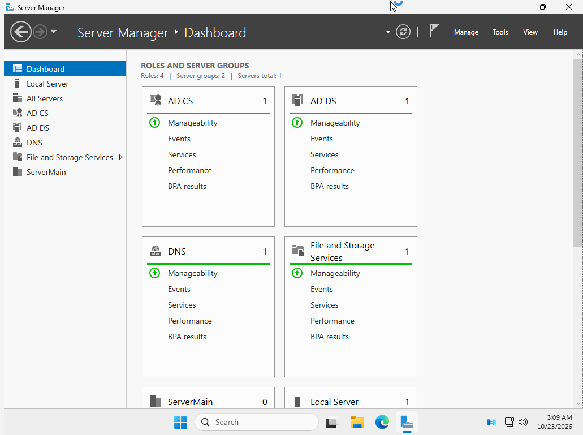The image size is (583, 435).
Task: Go back with the back arrow button
Action: click(21, 32)
